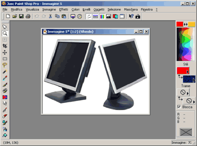Image resolution: width=197 pixels, height=146 pixels.
Task: Expand the red foreground style flyout
Action: tap(188, 72)
